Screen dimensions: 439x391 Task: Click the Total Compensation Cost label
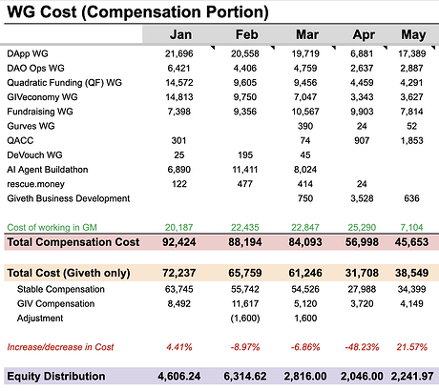(x=73, y=242)
